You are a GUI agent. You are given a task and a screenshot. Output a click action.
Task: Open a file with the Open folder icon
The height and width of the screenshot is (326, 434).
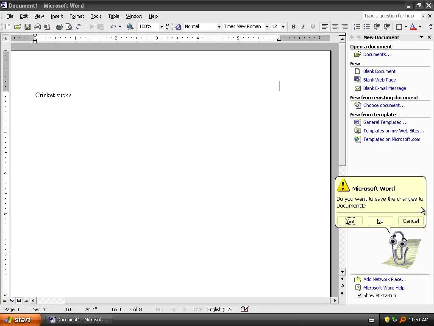pos(17,27)
